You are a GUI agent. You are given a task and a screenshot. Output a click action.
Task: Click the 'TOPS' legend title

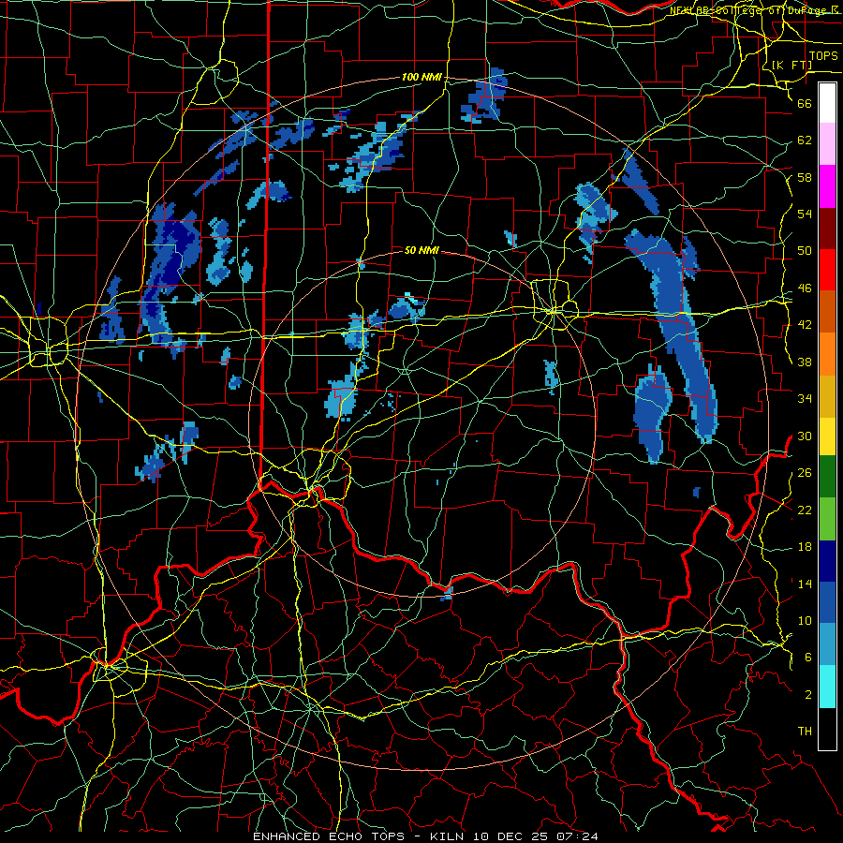(823, 56)
